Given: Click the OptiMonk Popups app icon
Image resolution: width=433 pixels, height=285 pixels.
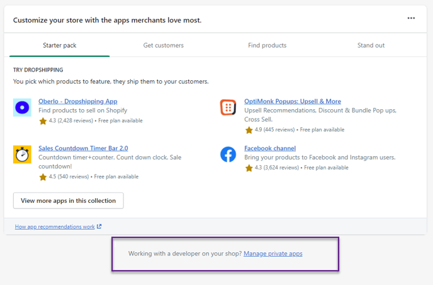Looking at the screenshot, I should click(x=228, y=107).
